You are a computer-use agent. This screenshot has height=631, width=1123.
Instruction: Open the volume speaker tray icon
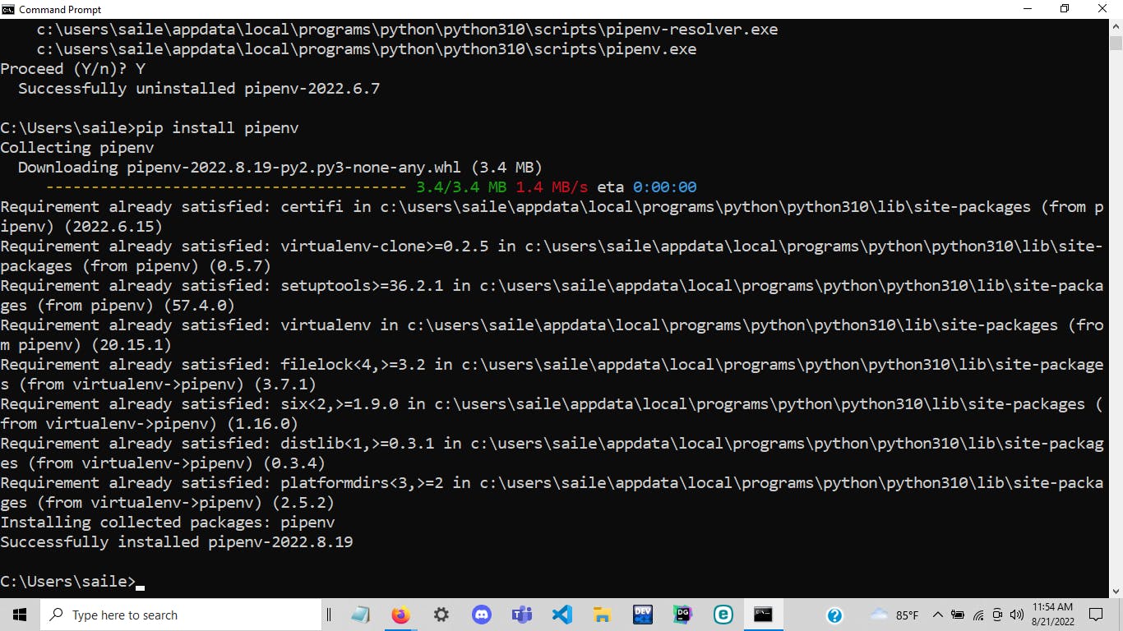[1017, 615]
